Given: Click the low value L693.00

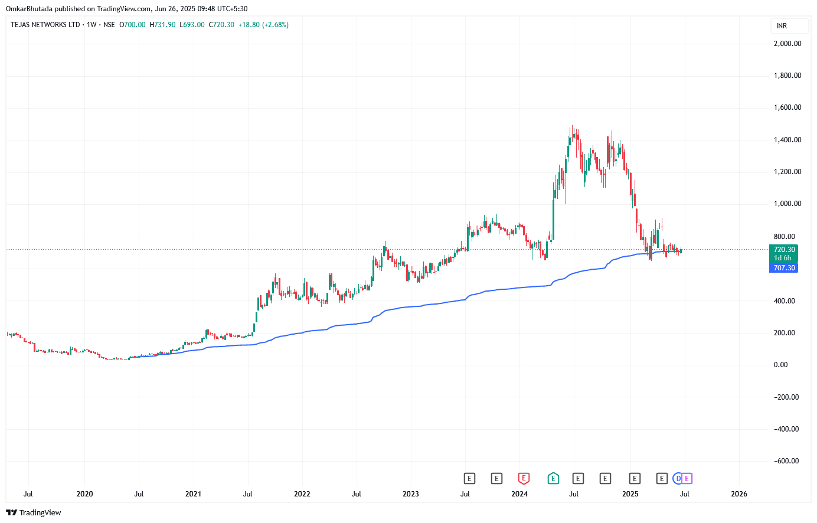Looking at the screenshot, I should [x=192, y=25].
